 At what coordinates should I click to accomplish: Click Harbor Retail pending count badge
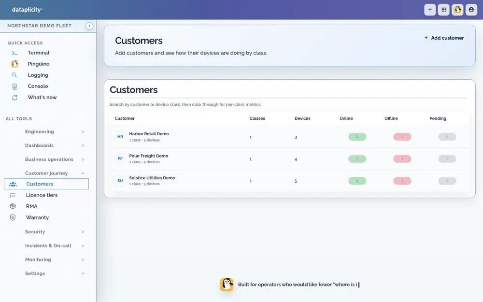pyautogui.click(x=447, y=137)
